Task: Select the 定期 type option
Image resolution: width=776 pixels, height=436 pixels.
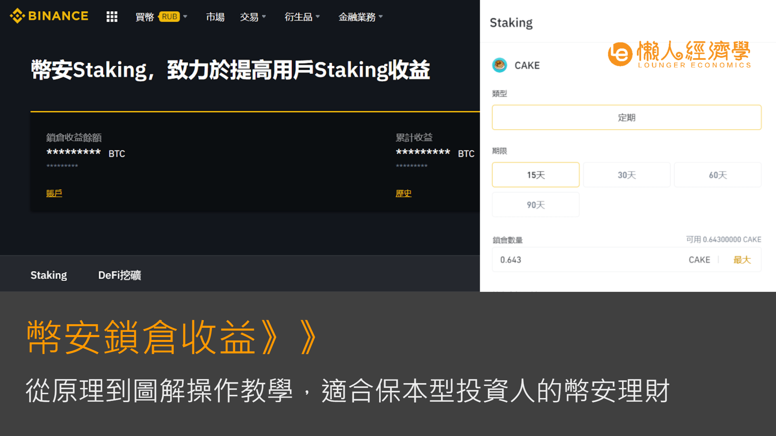Action: click(626, 117)
